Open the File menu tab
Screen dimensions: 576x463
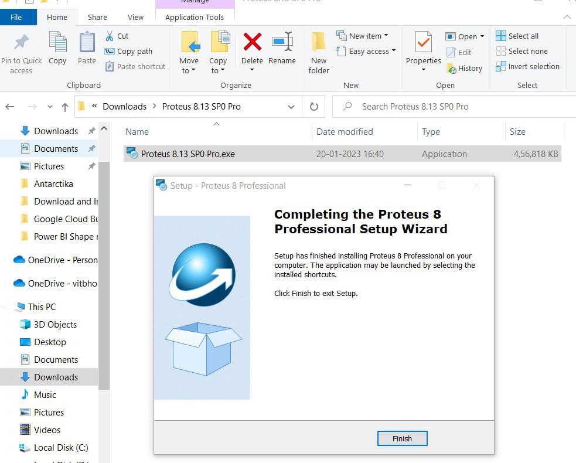pyautogui.click(x=16, y=17)
